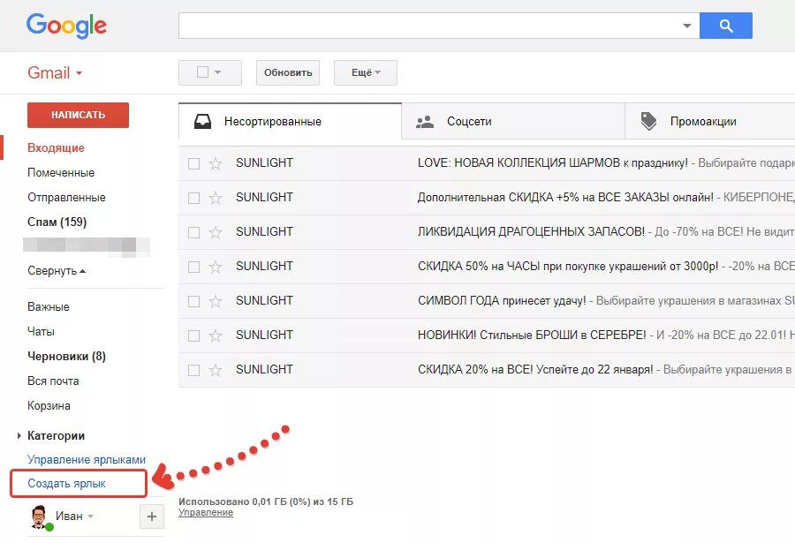Click the Google logo
795x543 pixels.
(x=66, y=26)
